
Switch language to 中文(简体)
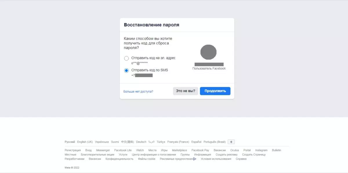click(x=128, y=142)
